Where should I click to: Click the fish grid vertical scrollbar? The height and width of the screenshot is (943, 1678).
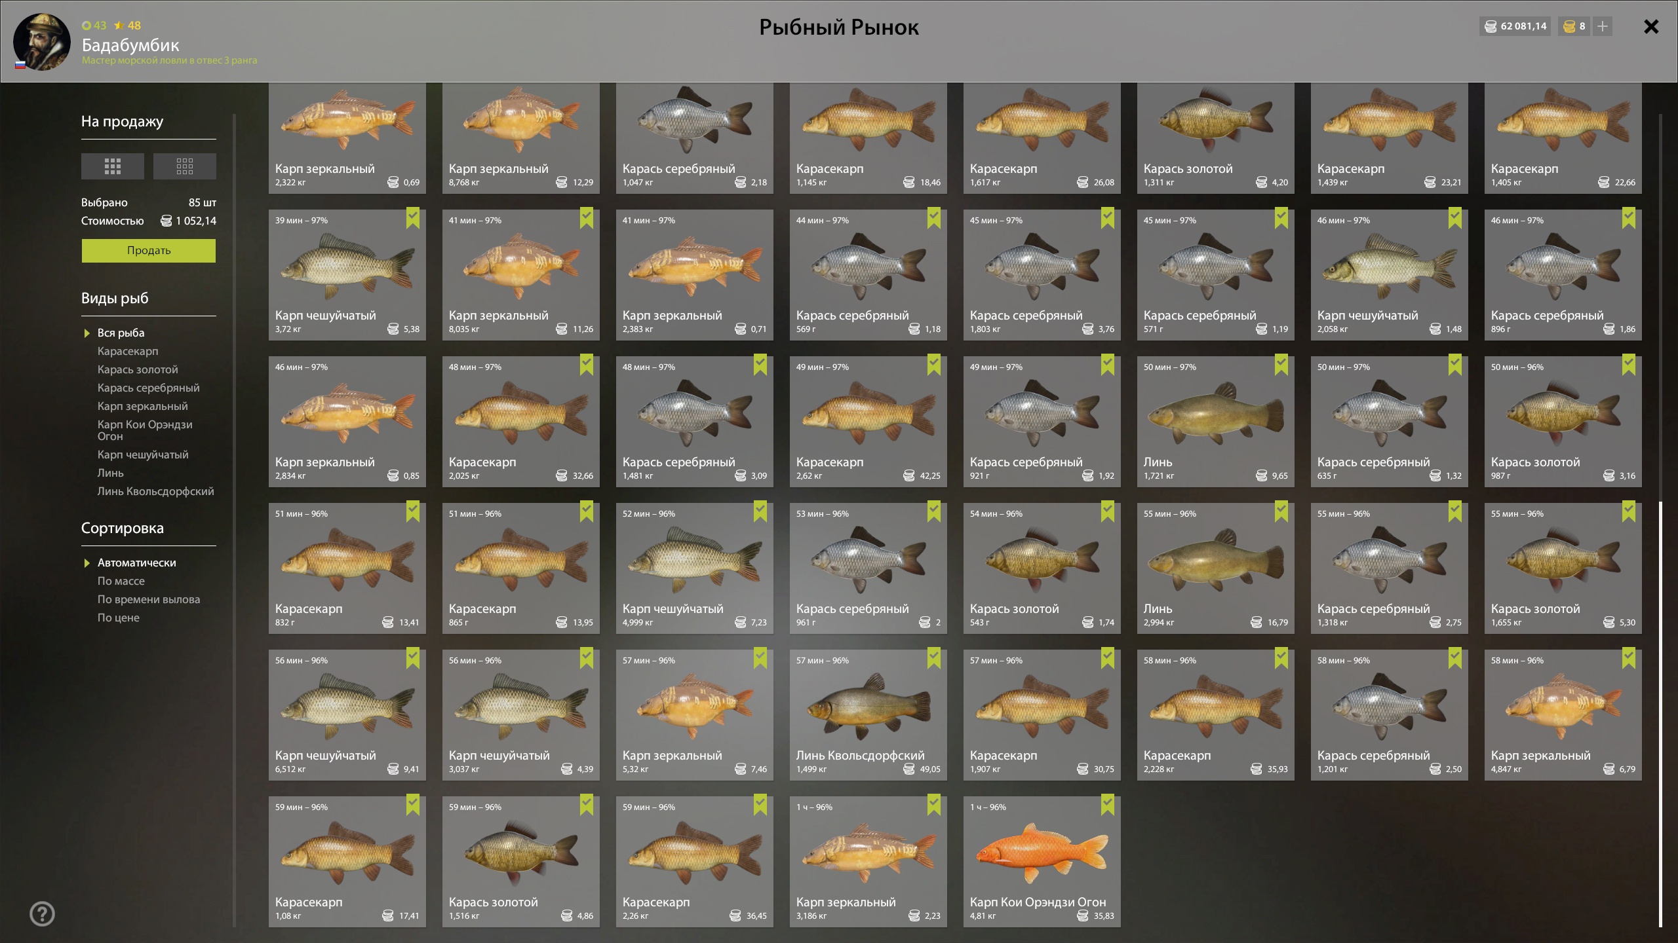[x=1660, y=714]
